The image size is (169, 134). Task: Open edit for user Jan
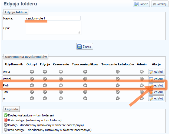point(156,92)
